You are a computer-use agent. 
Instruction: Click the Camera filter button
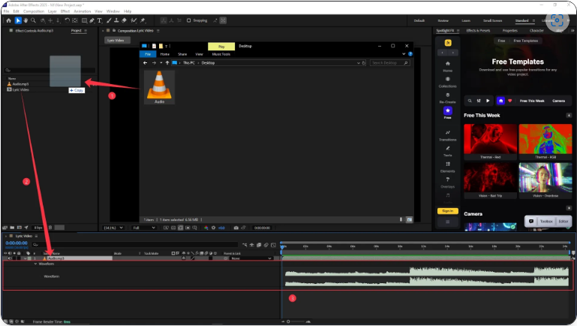[558, 101]
